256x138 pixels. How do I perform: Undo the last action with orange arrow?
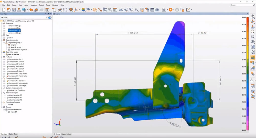pos(31,10)
